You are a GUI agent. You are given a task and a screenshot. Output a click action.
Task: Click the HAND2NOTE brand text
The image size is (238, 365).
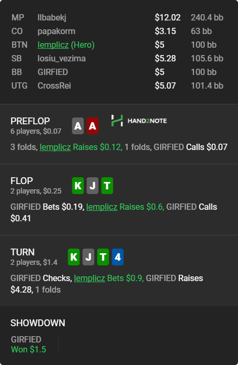tap(147, 121)
